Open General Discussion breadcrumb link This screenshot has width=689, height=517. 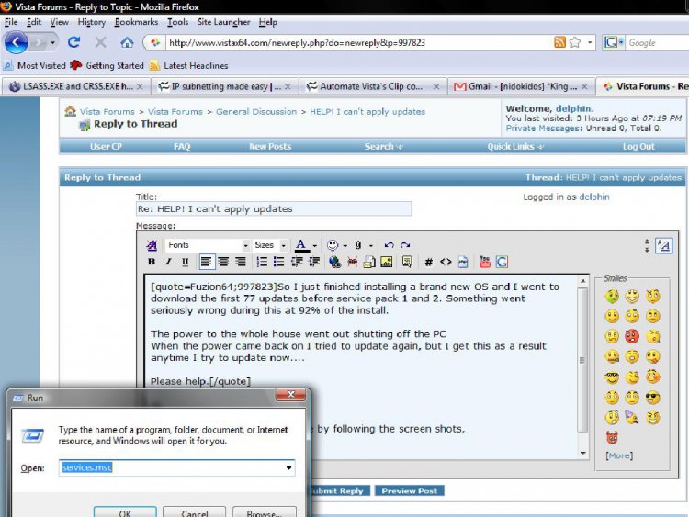(256, 111)
